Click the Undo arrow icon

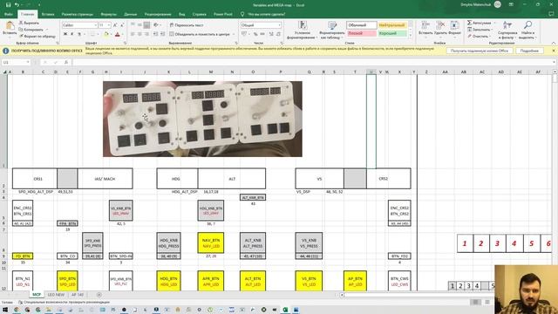pos(17,4)
